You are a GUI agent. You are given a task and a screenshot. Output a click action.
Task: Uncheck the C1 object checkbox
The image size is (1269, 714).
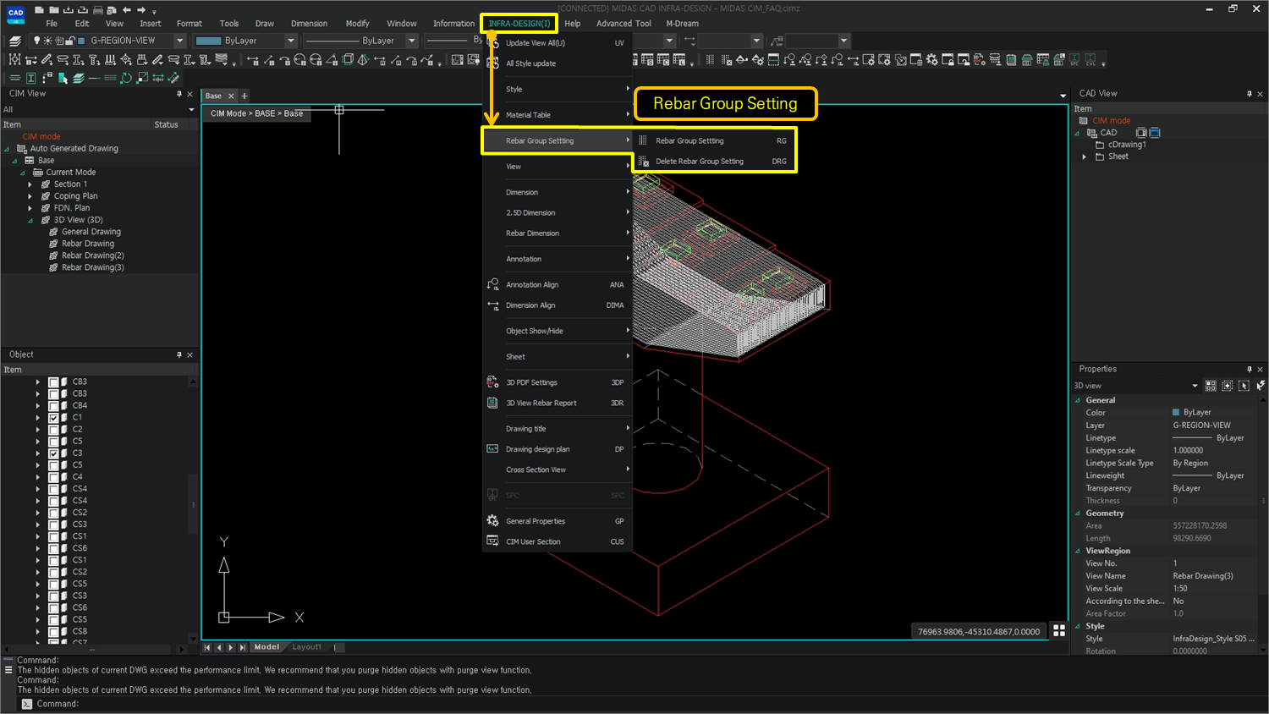pos(53,416)
